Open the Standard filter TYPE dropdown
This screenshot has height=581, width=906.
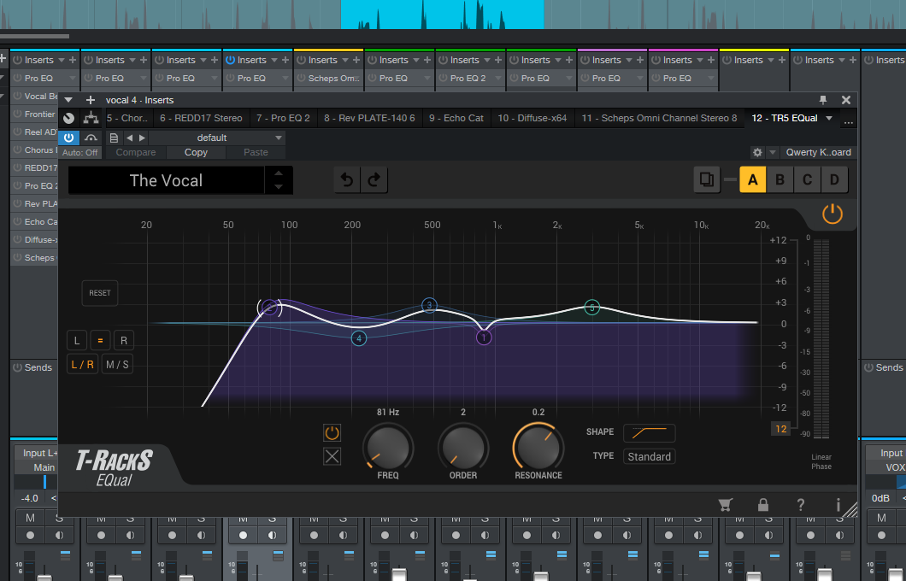pyautogui.click(x=649, y=456)
